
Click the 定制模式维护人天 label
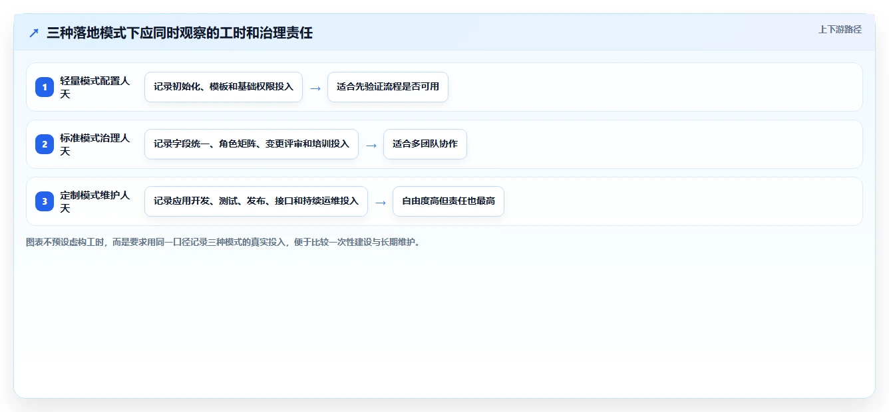coord(95,201)
